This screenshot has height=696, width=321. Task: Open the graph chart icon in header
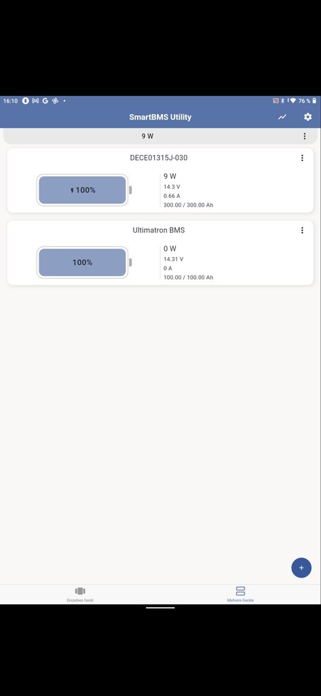tap(282, 117)
